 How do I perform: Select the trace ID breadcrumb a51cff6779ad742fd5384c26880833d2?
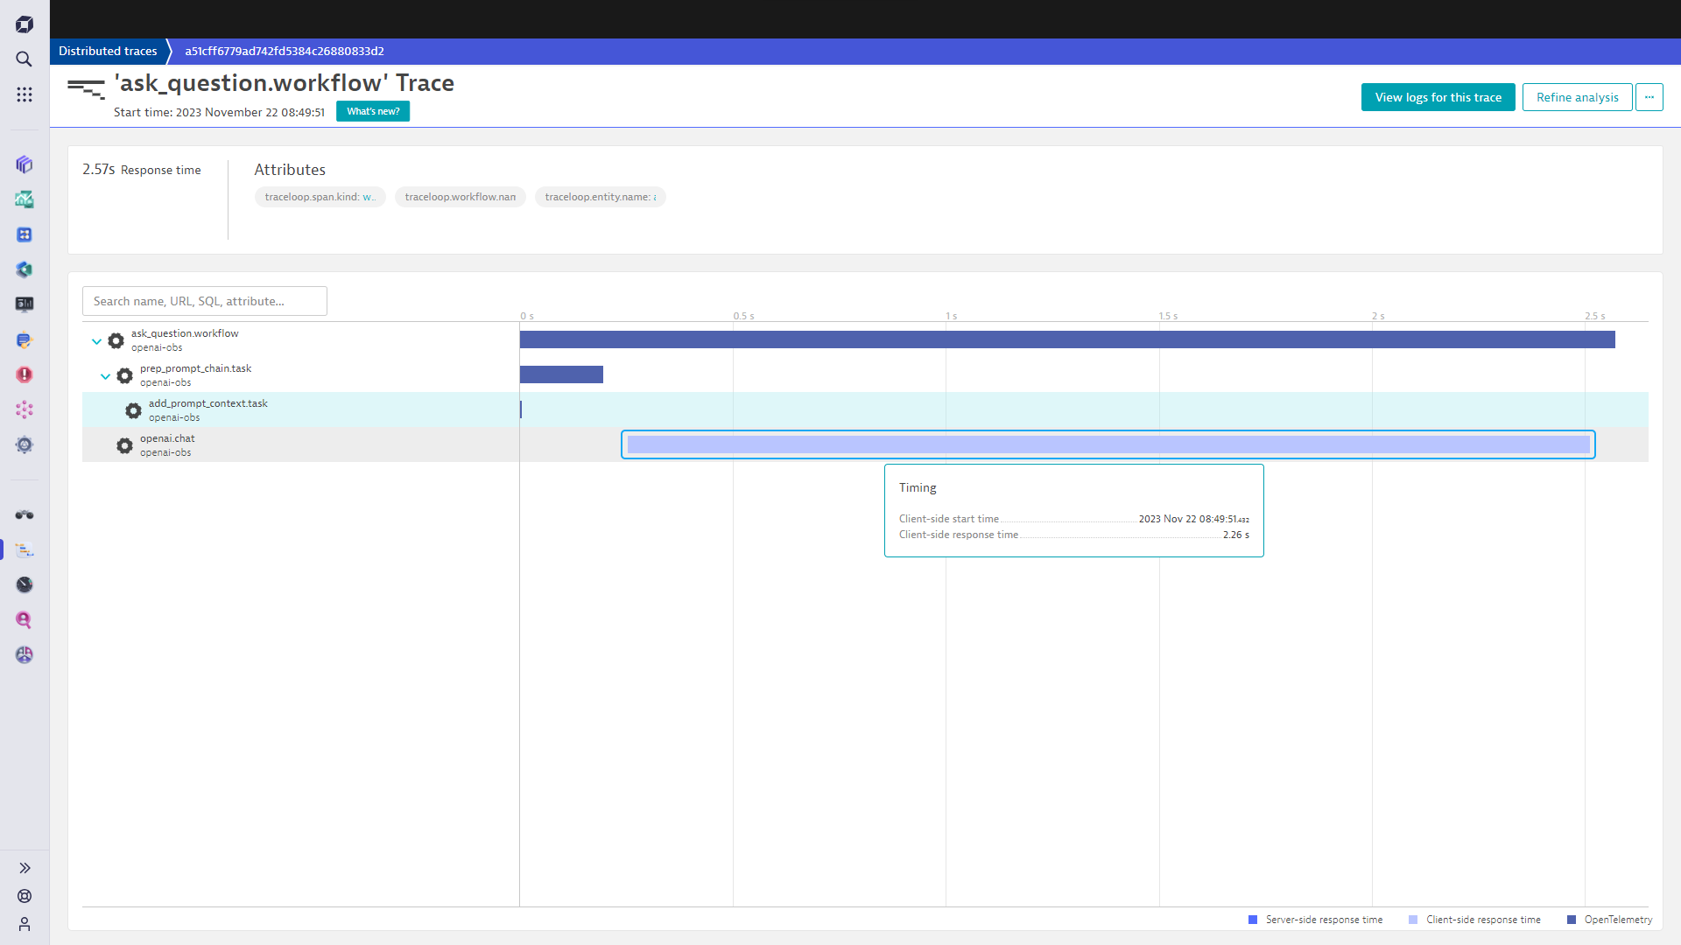(x=282, y=51)
